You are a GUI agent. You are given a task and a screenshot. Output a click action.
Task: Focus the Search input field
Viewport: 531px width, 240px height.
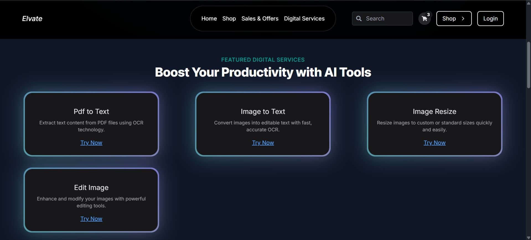[382, 19]
